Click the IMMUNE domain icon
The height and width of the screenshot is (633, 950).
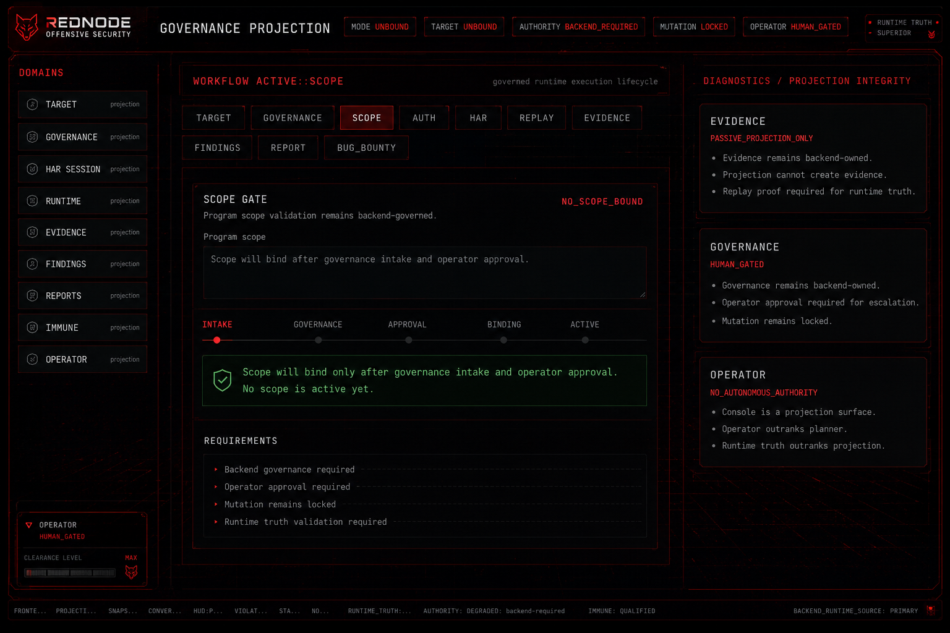(x=32, y=328)
